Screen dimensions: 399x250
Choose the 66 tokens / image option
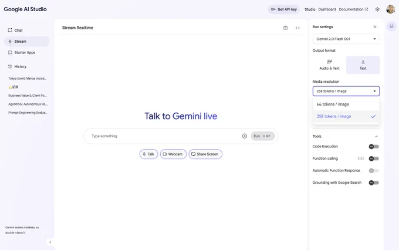(x=346, y=104)
